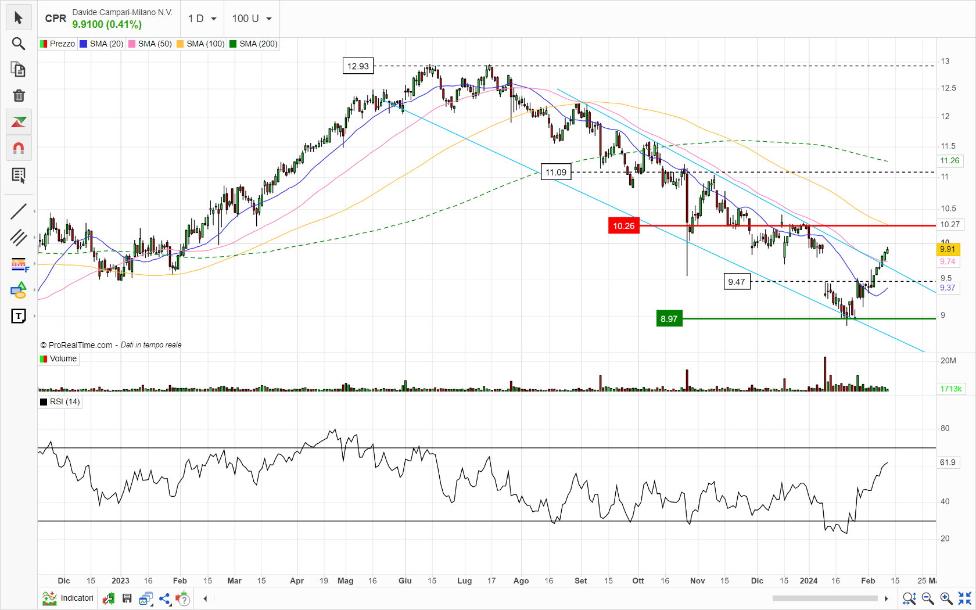The image size is (976, 610).
Task: Open the Prezzo legend settings
Action: pos(58,44)
